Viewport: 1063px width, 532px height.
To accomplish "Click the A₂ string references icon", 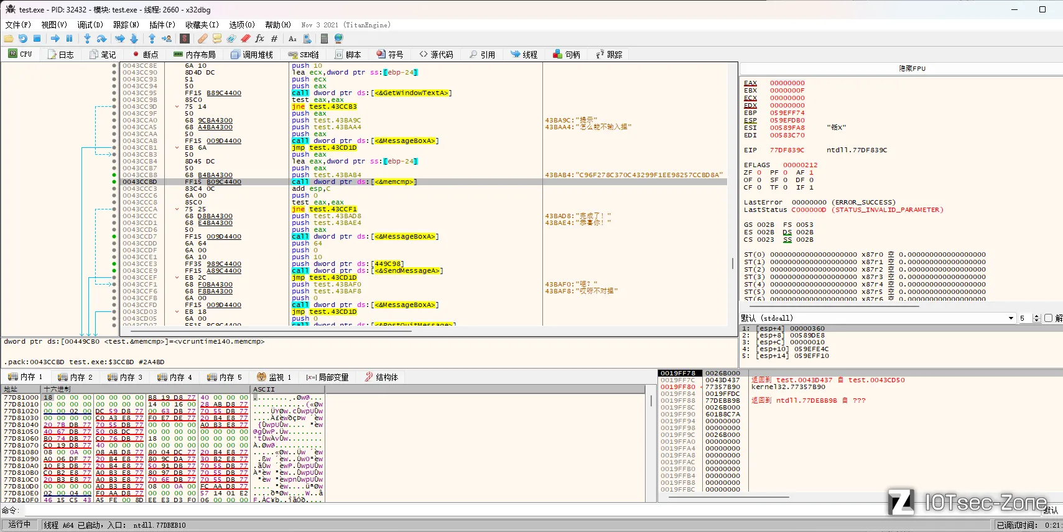I will (x=292, y=39).
